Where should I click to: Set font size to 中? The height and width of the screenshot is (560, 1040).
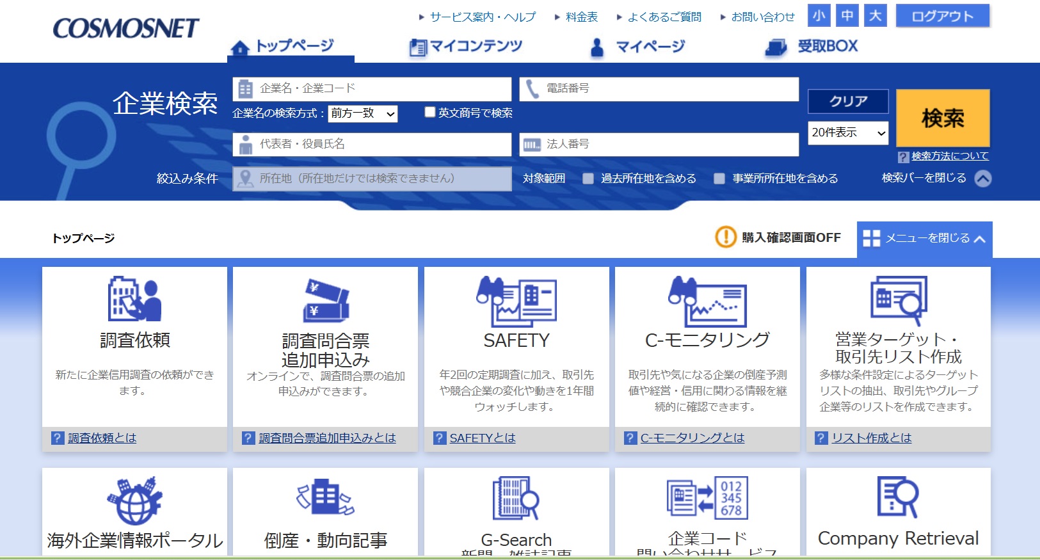tap(847, 15)
